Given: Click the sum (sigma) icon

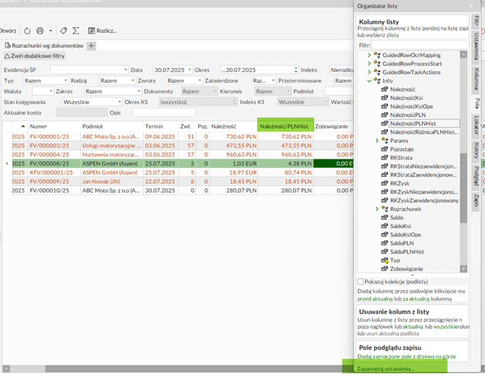Looking at the screenshot, I should point(76,31).
